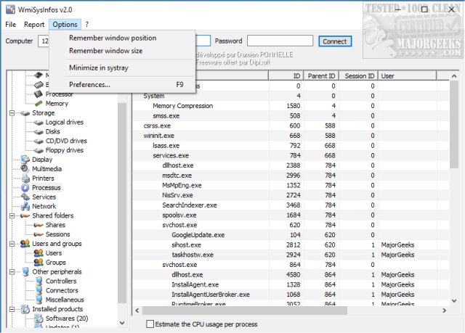Open the File menu

(x=11, y=24)
